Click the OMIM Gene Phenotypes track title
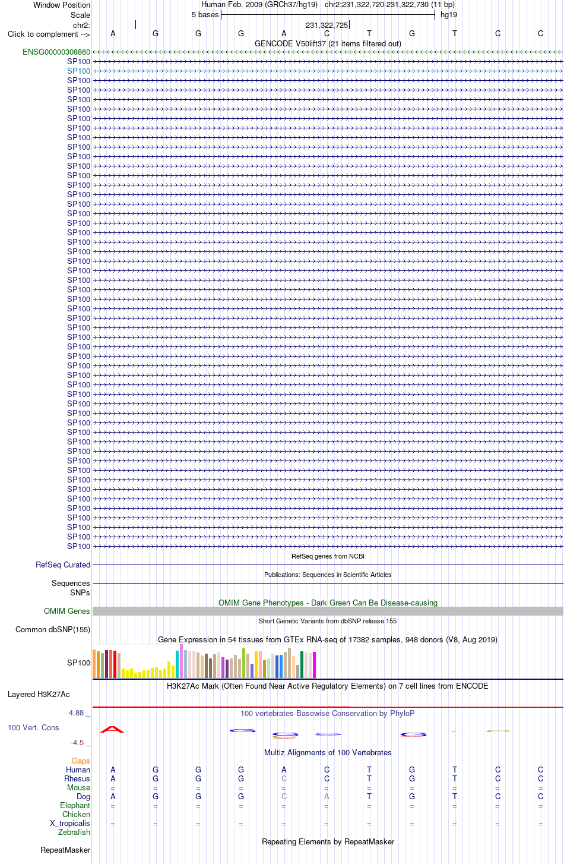564x864 pixels. (x=328, y=603)
